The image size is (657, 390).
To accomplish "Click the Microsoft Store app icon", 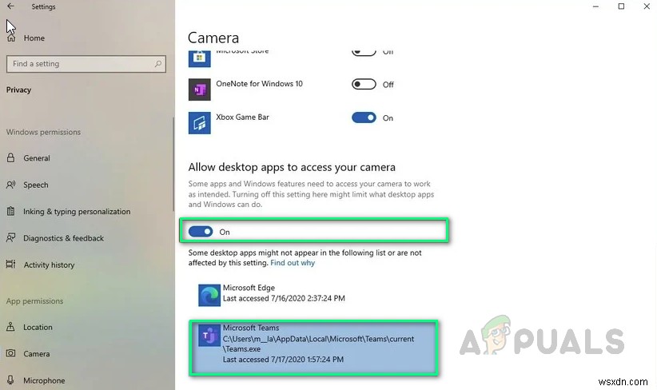I will (x=200, y=58).
